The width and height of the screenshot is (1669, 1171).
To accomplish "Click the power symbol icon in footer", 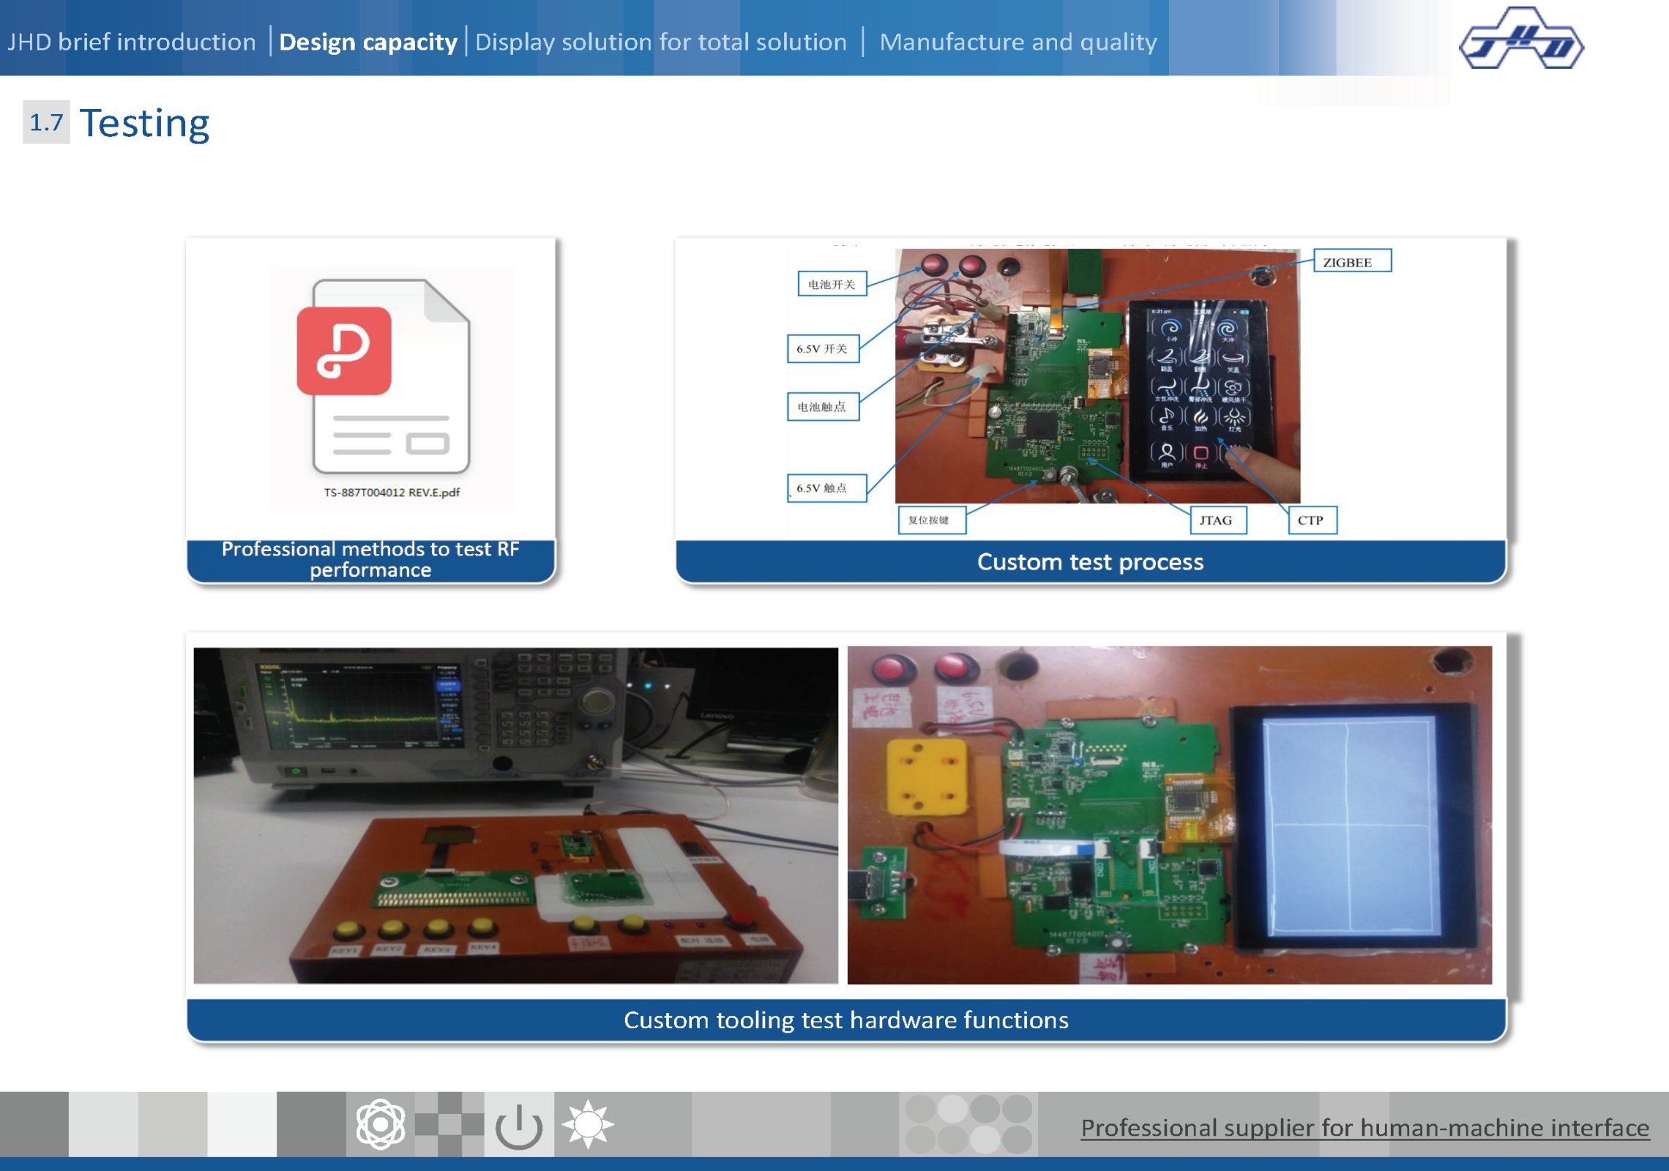I will 518,1125.
